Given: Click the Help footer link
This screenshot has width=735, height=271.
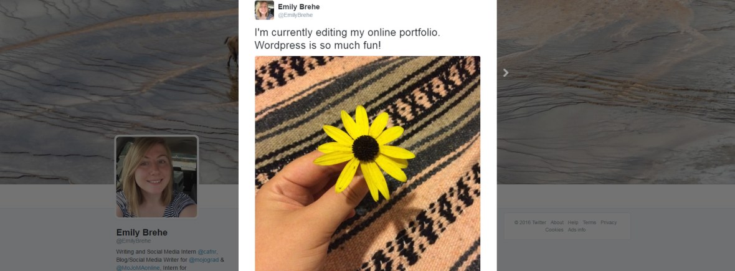Looking at the screenshot, I should pyautogui.click(x=573, y=222).
